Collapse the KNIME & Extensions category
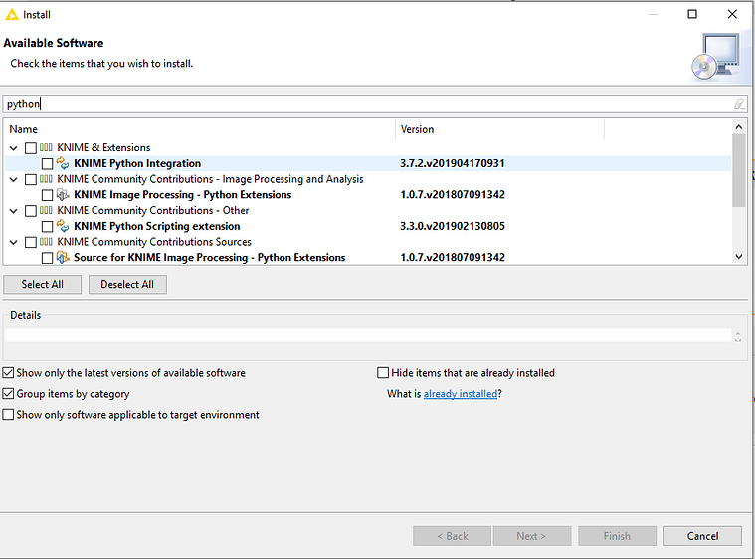 coord(14,148)
